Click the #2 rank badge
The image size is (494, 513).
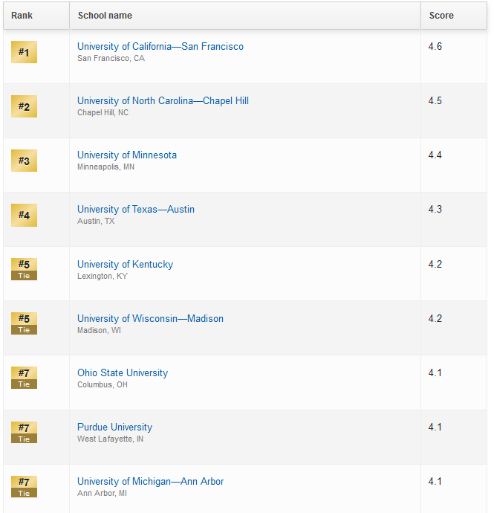(24, 106)
